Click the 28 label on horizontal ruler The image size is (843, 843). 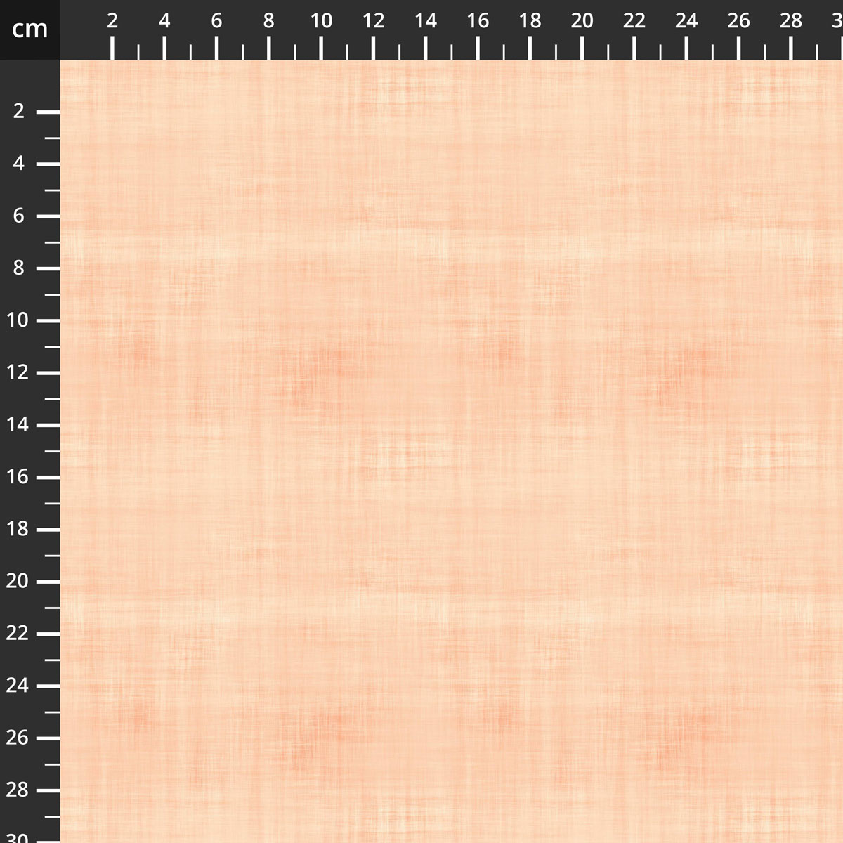[791, 21]
